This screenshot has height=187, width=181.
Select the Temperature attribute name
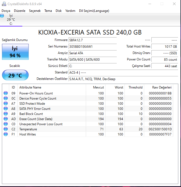(28, 129)
